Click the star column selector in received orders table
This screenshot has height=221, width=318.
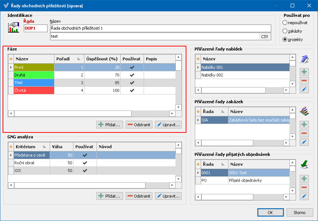198,164
